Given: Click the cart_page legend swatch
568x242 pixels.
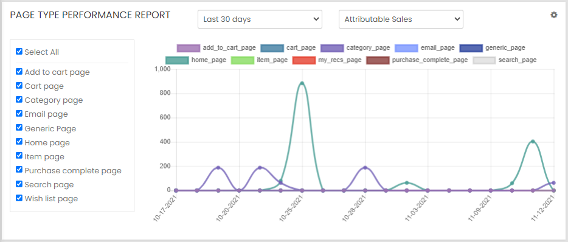Looking at the screenshot, I should tap(272, 48).
